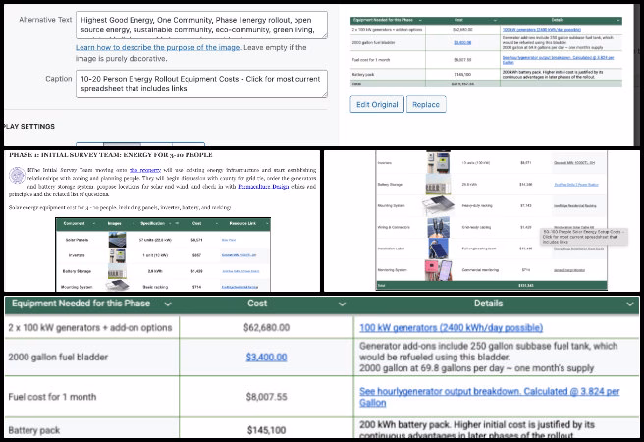Click the Heavy-duty racking Mounting System image
This screenshot has height=442, width=644.
(438, 205)
